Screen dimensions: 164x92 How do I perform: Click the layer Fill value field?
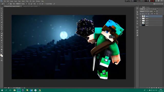click(155, 14)
